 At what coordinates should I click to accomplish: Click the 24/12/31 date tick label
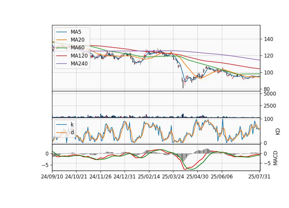coord(125,177)
